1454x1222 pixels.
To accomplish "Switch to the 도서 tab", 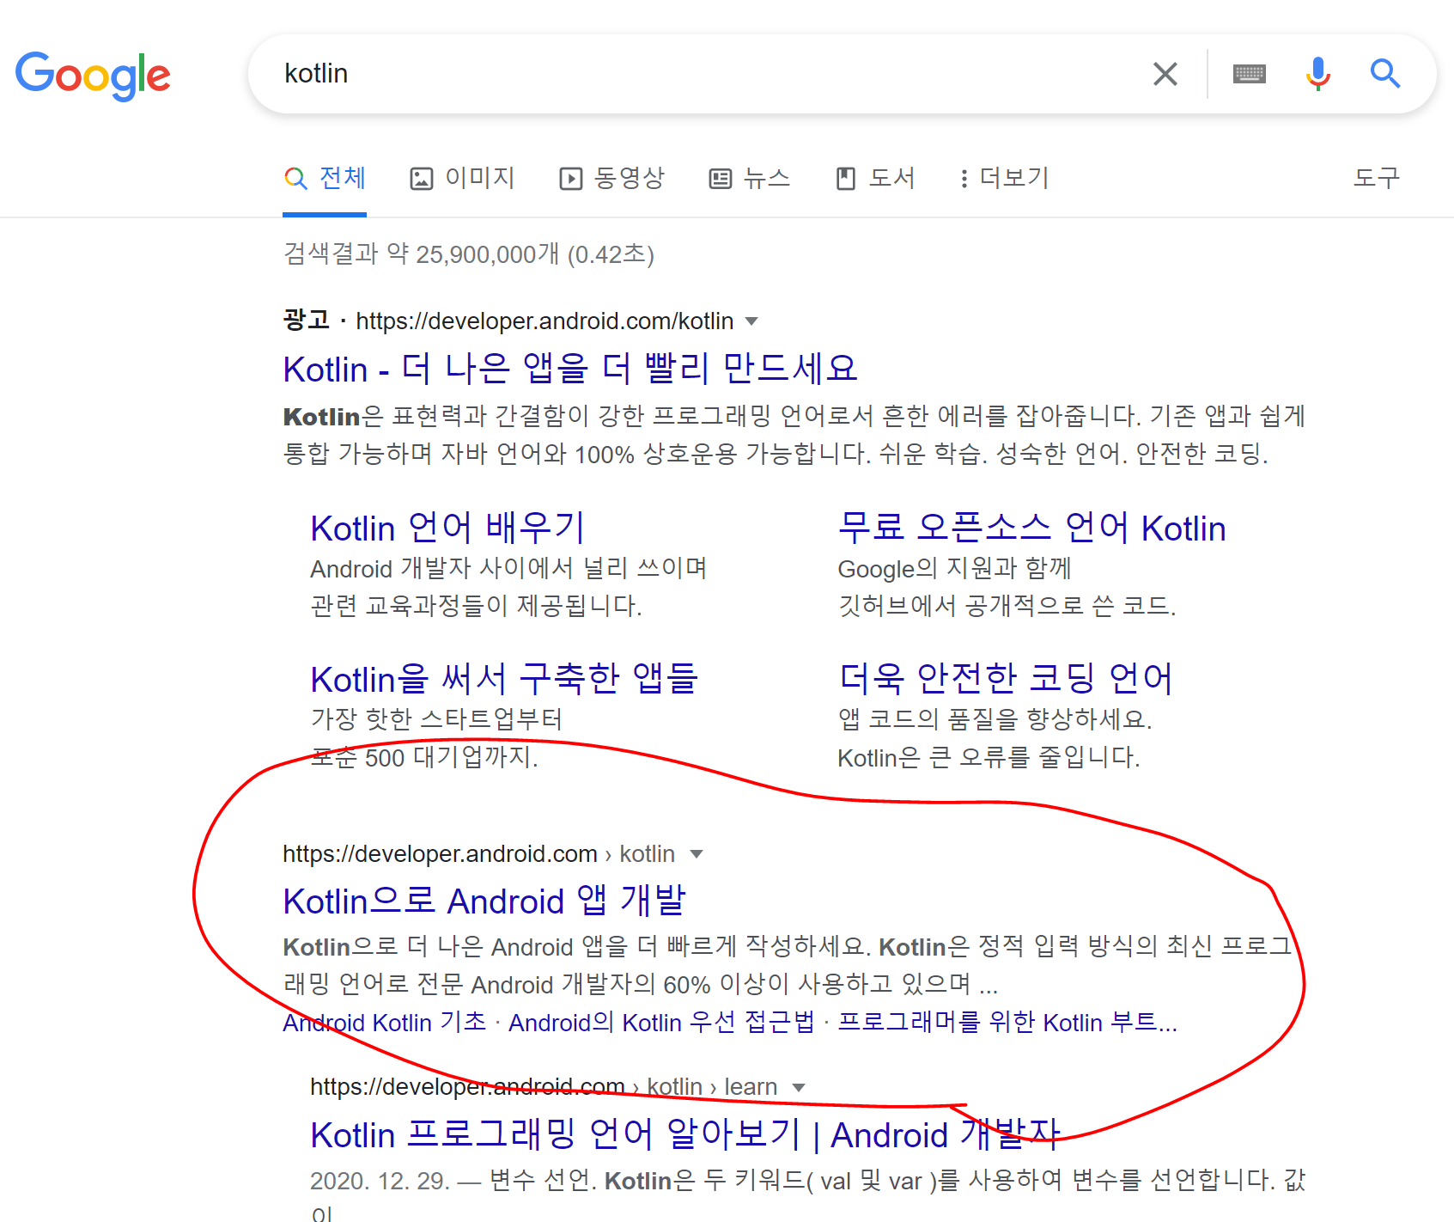I will point(875,179).
